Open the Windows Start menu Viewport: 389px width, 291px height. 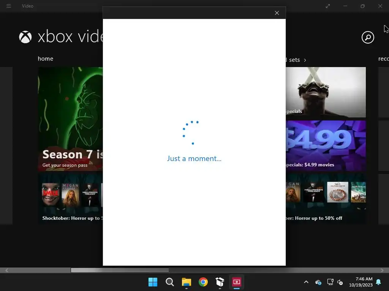click(x=153, y=282)
